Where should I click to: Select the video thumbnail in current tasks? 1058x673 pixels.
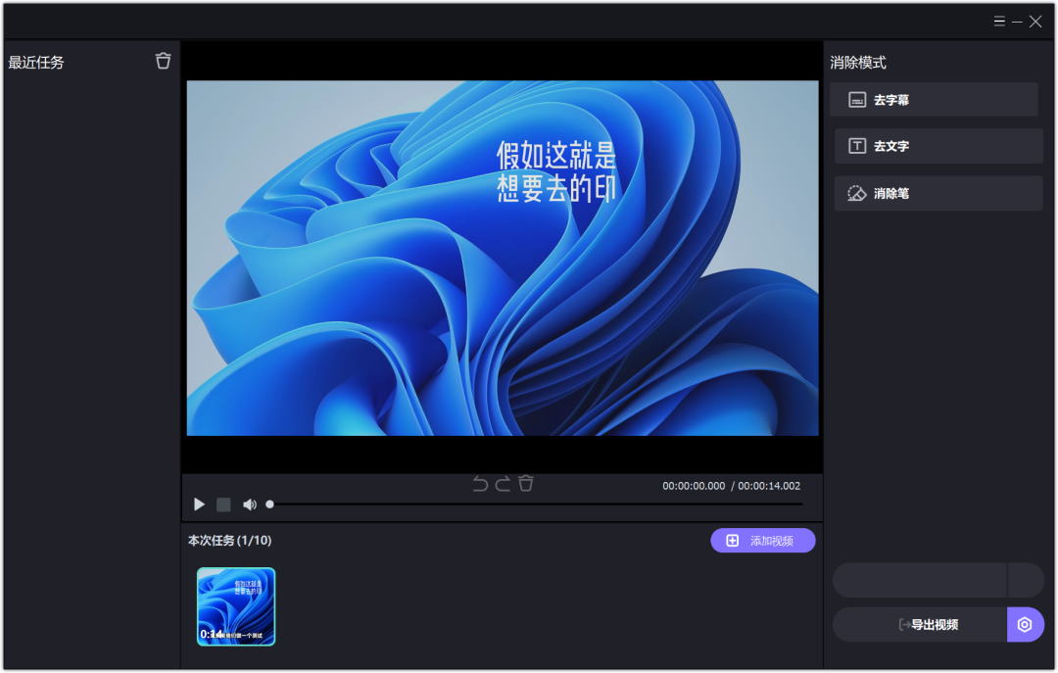coord(236,606)
